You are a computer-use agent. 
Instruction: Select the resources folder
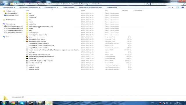(x=32, y=24)
